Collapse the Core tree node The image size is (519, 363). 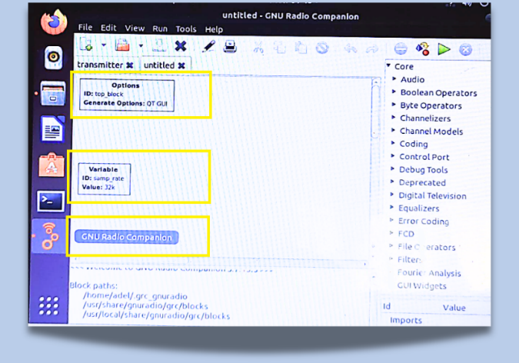(388, 67)
